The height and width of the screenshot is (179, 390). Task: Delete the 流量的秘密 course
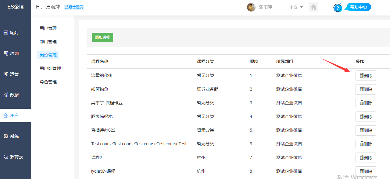(x=366, y=76)
